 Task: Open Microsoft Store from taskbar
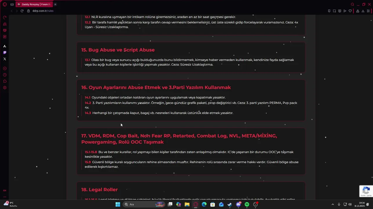tap(213, 204)
